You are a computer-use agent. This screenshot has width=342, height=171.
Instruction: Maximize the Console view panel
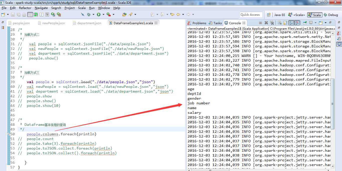330,22
